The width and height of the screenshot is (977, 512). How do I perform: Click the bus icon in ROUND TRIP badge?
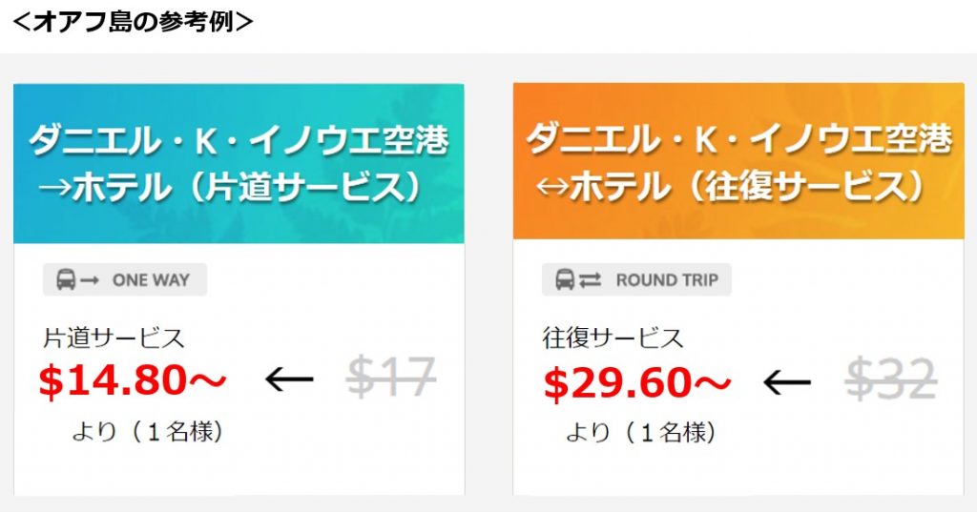[x=565, y=279]
